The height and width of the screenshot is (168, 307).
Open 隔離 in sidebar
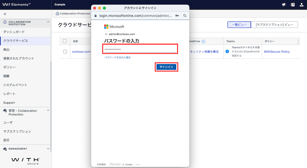[x=25, y=76]
